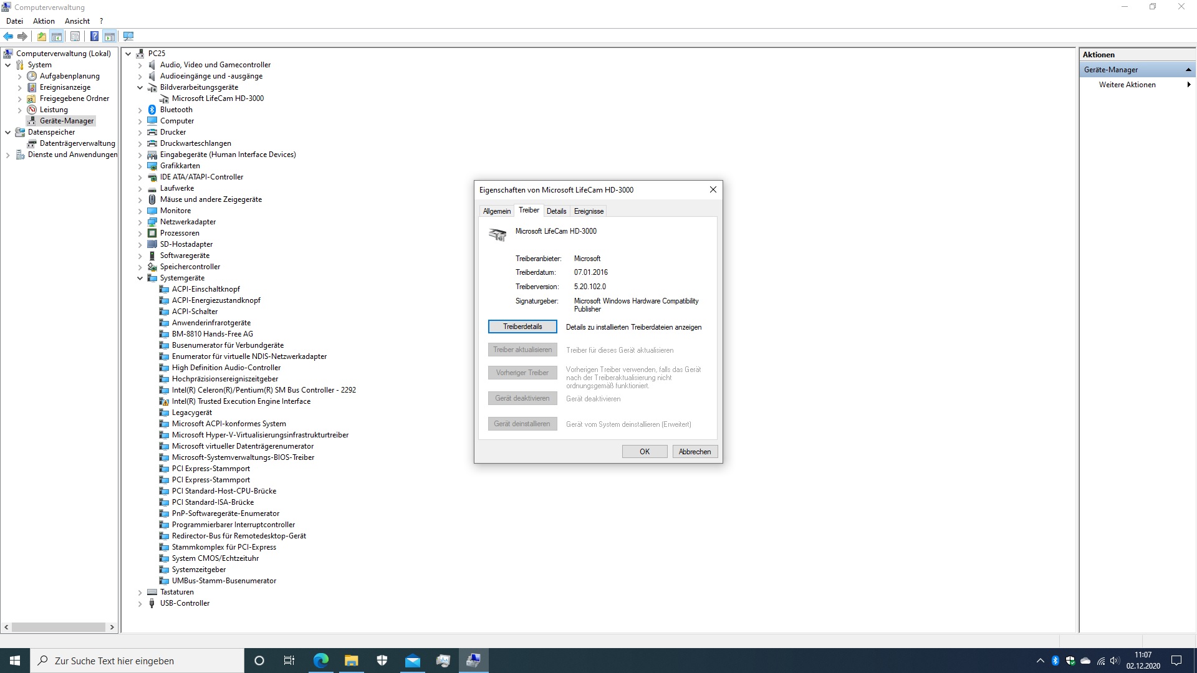This screenshot has height=673, width=1197.
Task: Collapse the Systemgeräte category
Action: tap(140, 279)
